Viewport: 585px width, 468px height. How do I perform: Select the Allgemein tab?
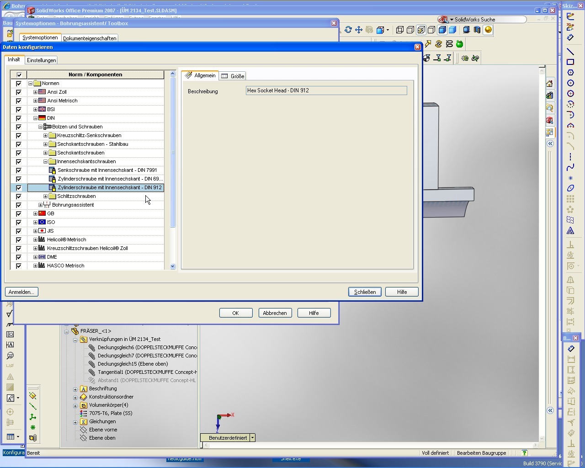coord(200,75)
